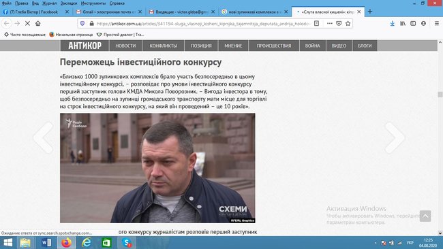The height and width of the screenshot is (249, 443).
Task: Open the Правка menu
Action: click(x=22, y=3)
